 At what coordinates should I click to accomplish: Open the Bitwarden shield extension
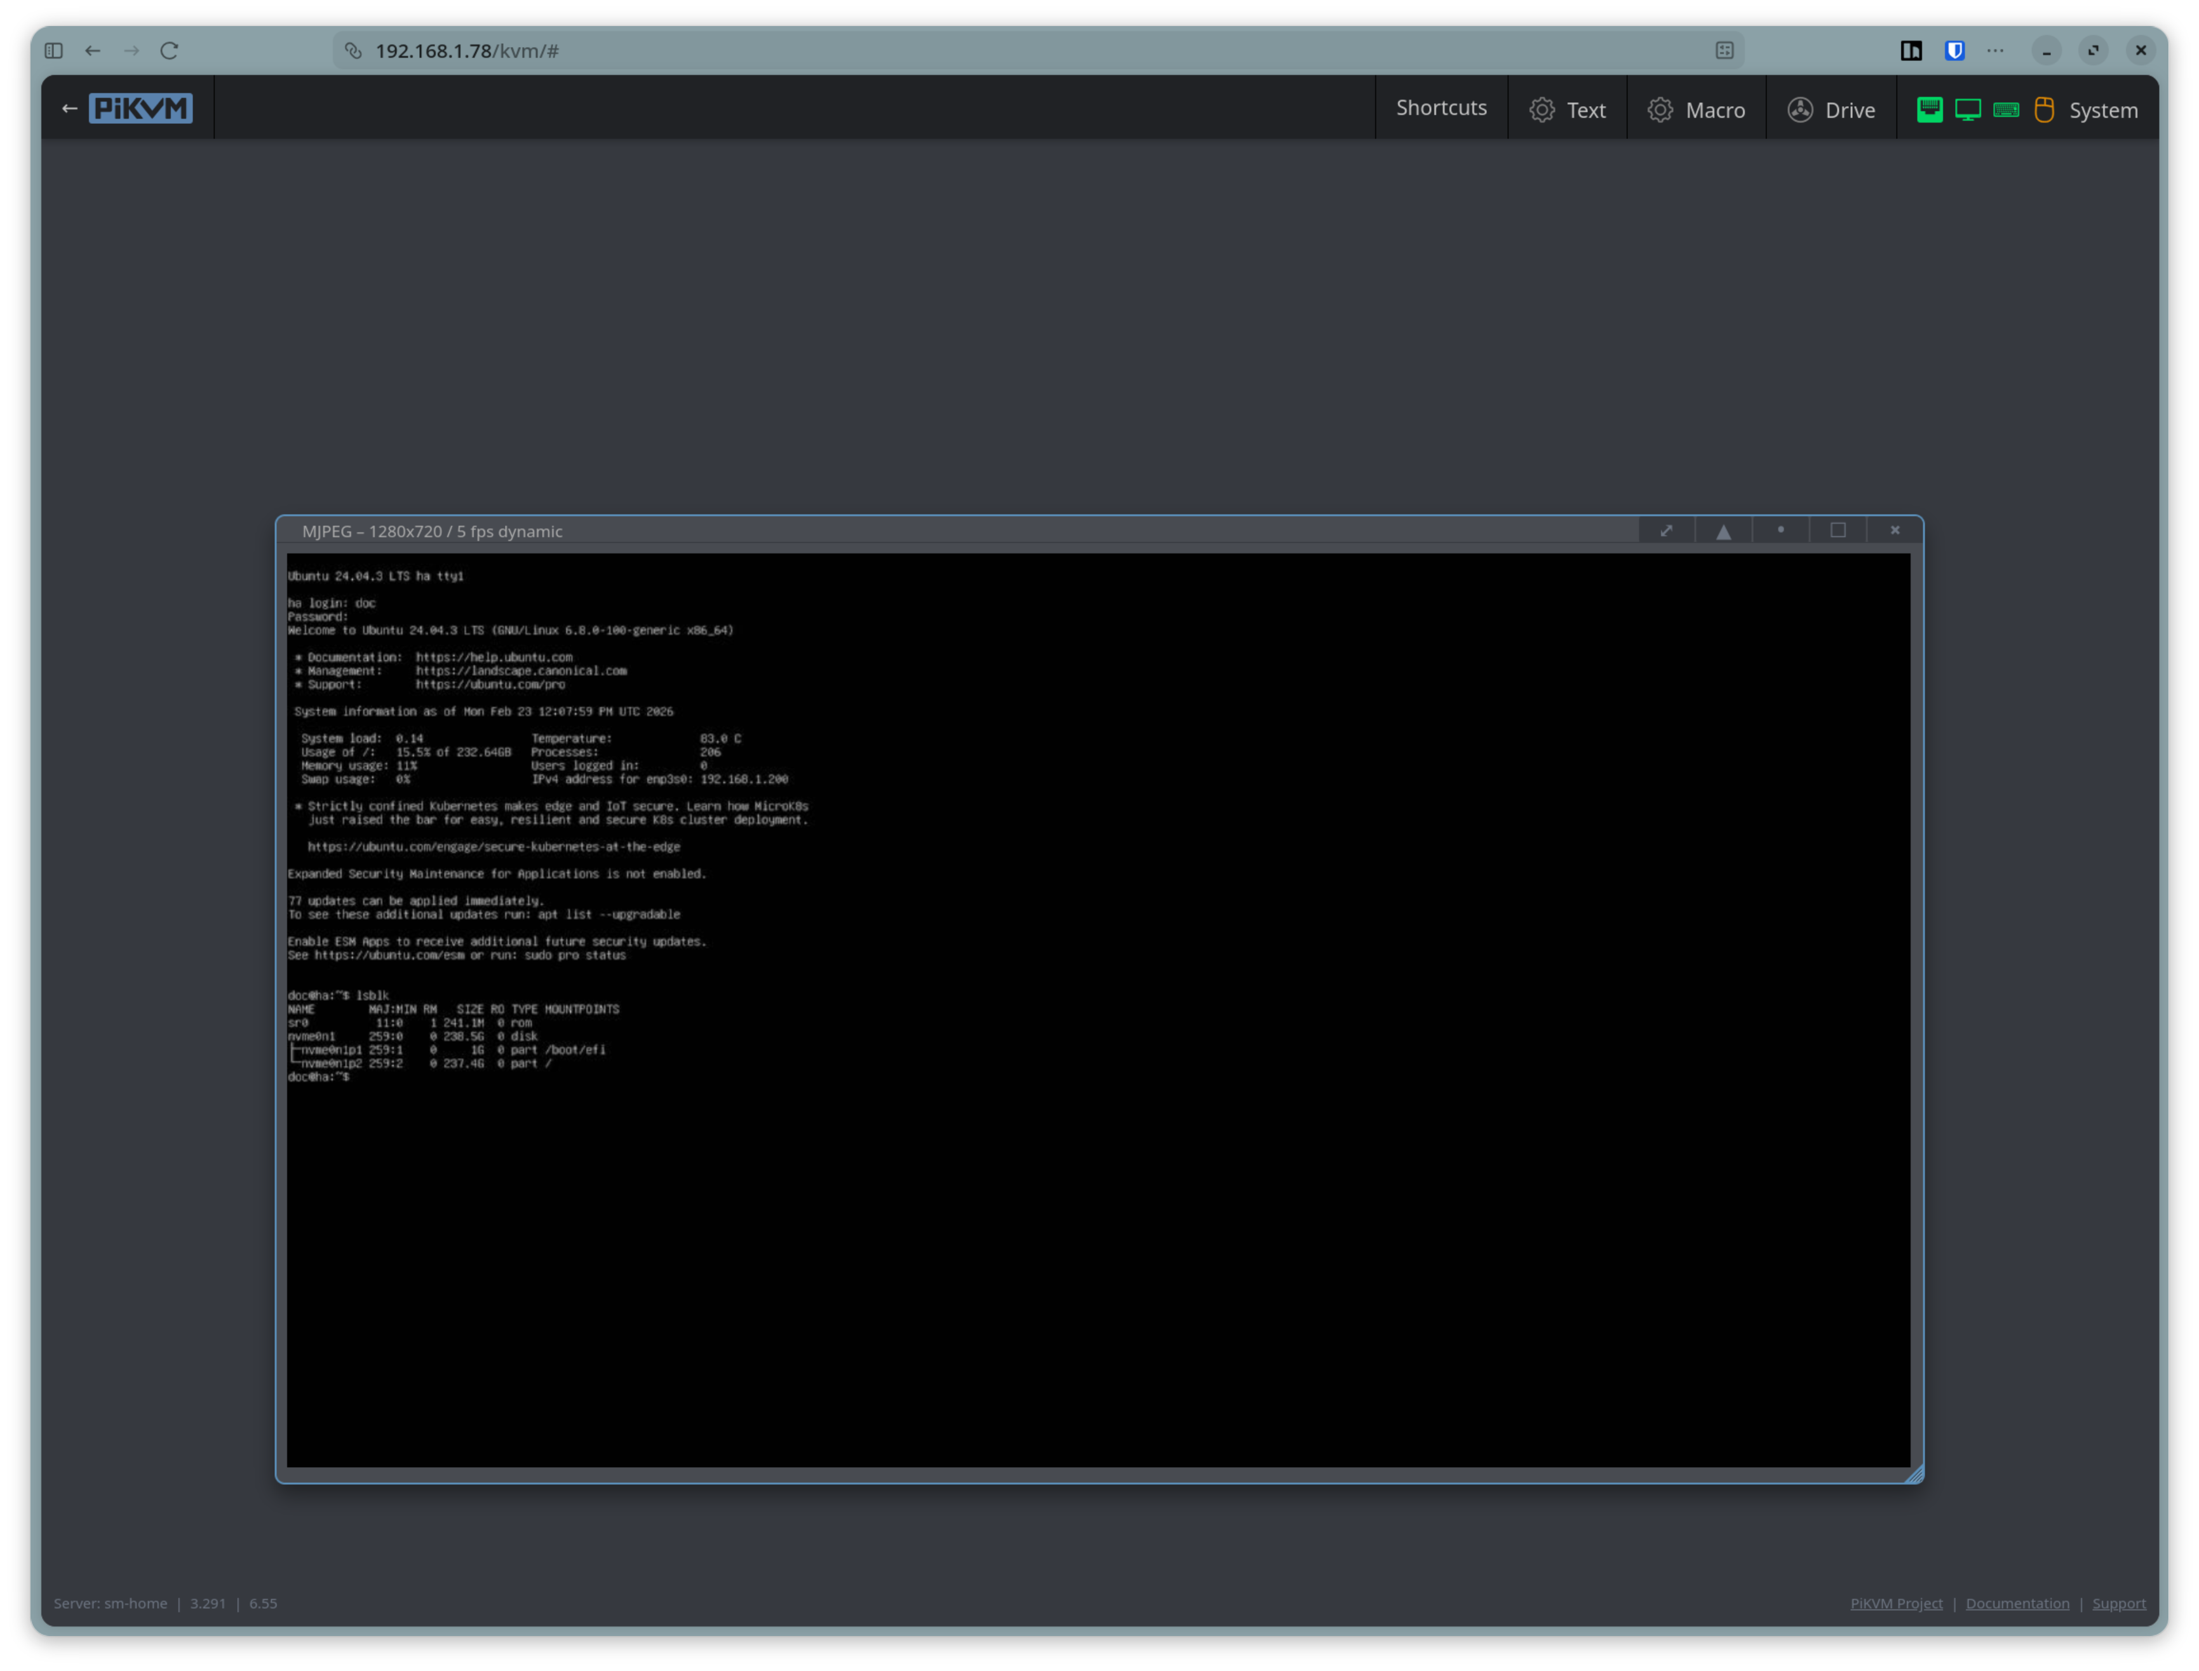tap(1954, 51)
